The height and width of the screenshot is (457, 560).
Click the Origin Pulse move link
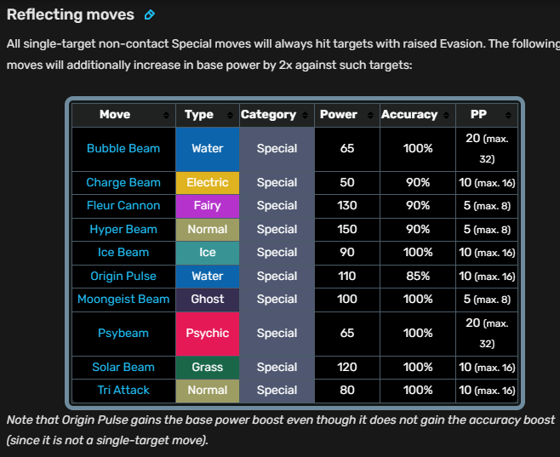(123, 276)
